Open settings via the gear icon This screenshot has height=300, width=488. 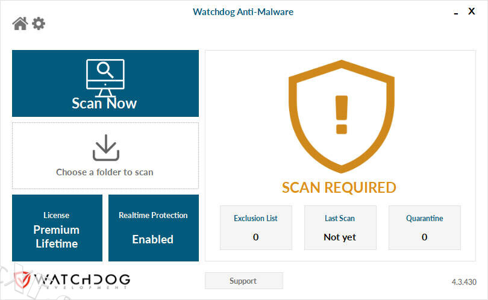[39, 23]
